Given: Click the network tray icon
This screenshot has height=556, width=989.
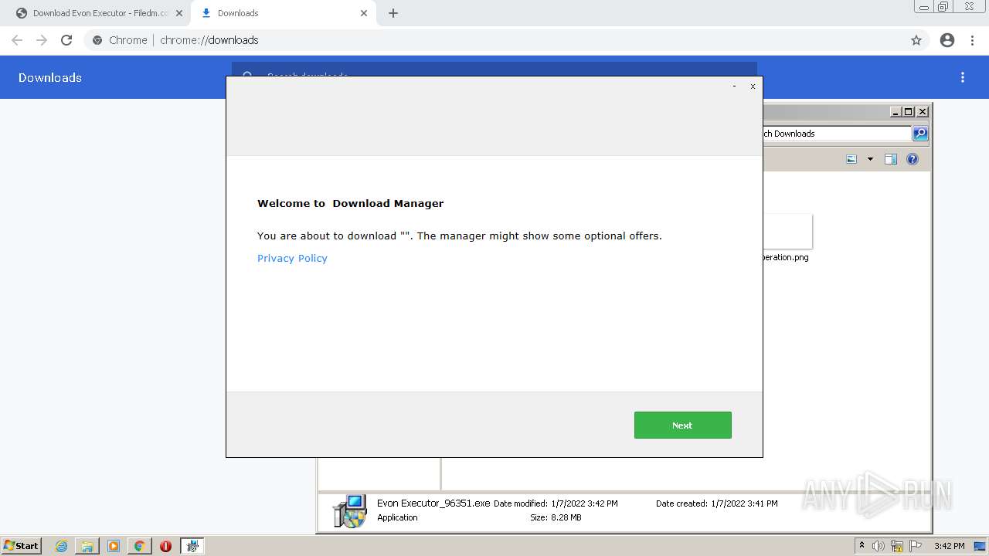Looking at the screenshot, I should (897, 546).
